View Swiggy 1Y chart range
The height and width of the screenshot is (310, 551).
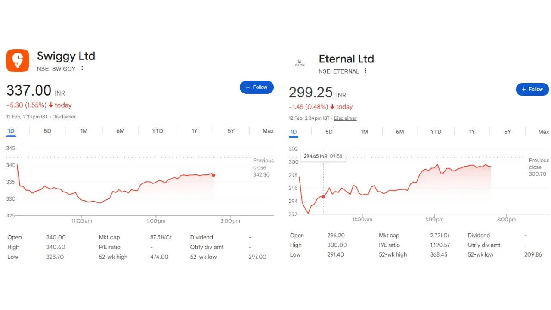pos(195,131)
